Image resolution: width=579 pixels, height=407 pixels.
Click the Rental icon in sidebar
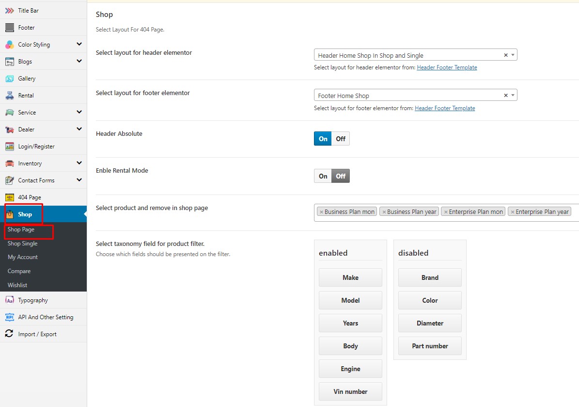pos(9,96)
